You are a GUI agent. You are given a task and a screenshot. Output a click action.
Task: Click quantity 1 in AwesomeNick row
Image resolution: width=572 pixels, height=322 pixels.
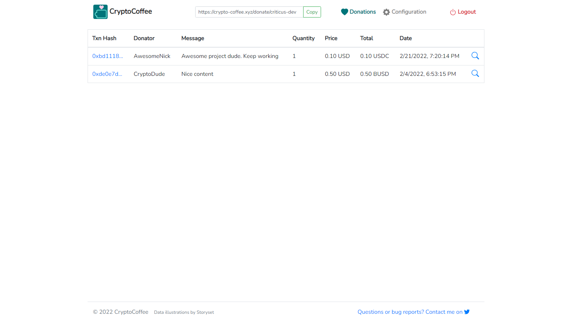click(294, 56)
